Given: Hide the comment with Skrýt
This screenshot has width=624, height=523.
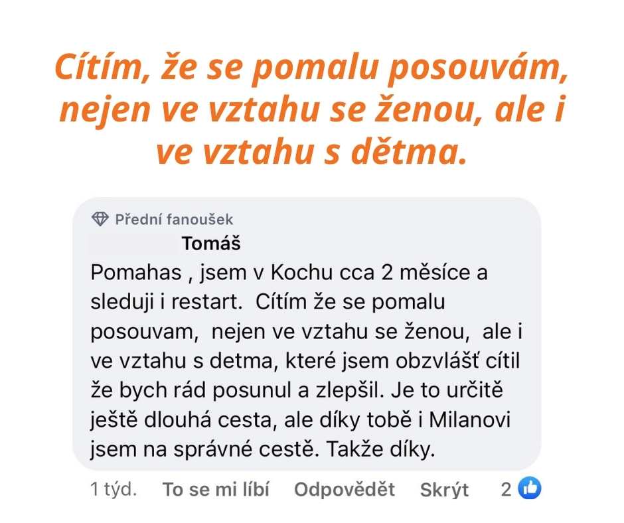Looking at the screenshot, I should coord(444,490).
